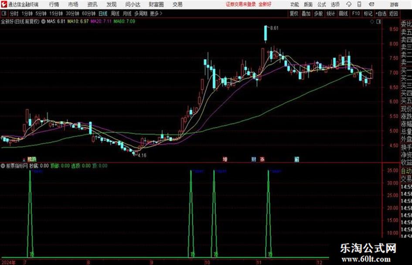This screenshot has height=265, width=412.
Task: Open the 多周期 multi-period view
Action: click(x=141, y=13)
